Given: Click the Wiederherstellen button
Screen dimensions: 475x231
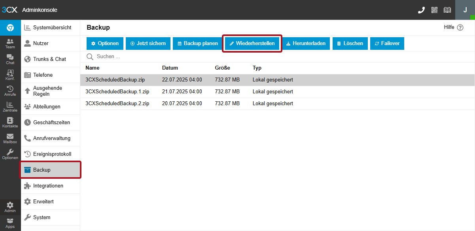Looking at the screenshot, I should coord(252,44).
